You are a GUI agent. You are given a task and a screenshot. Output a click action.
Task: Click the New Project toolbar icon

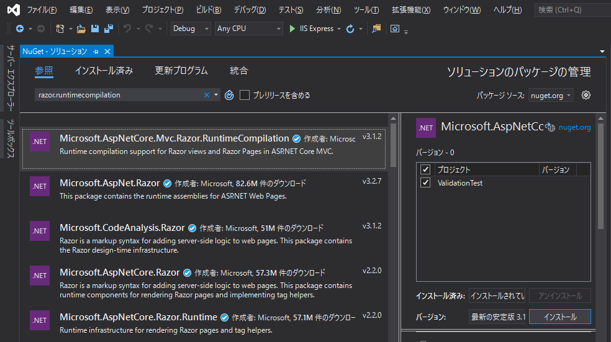(60, 29)
